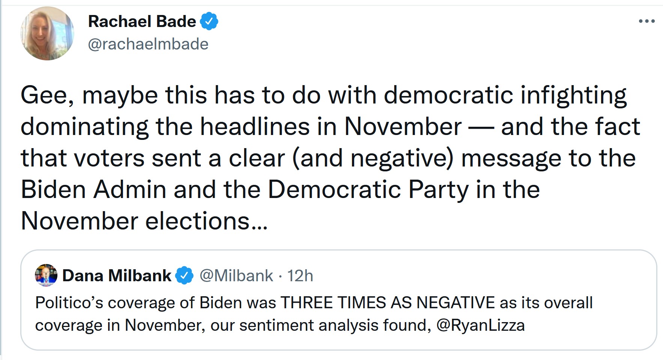663x360 pixels.
Task: Click Dana Milbank's small avatar
Action: pyautogui.click(x=46, y=275)
